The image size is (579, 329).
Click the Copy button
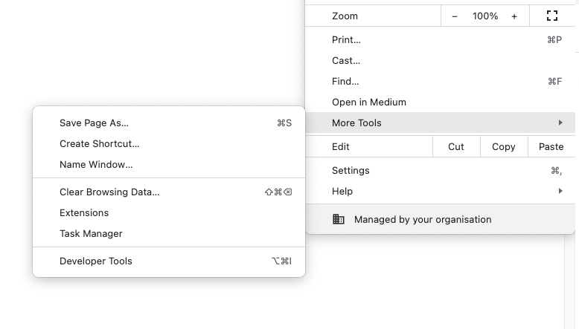point(504,146)
